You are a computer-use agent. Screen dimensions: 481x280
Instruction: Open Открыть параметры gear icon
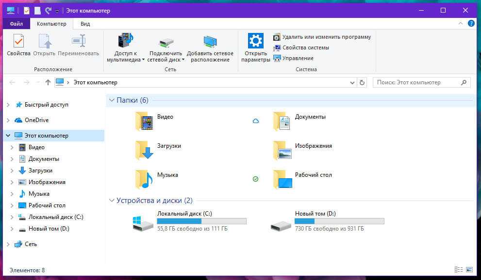tap(255, 41)
